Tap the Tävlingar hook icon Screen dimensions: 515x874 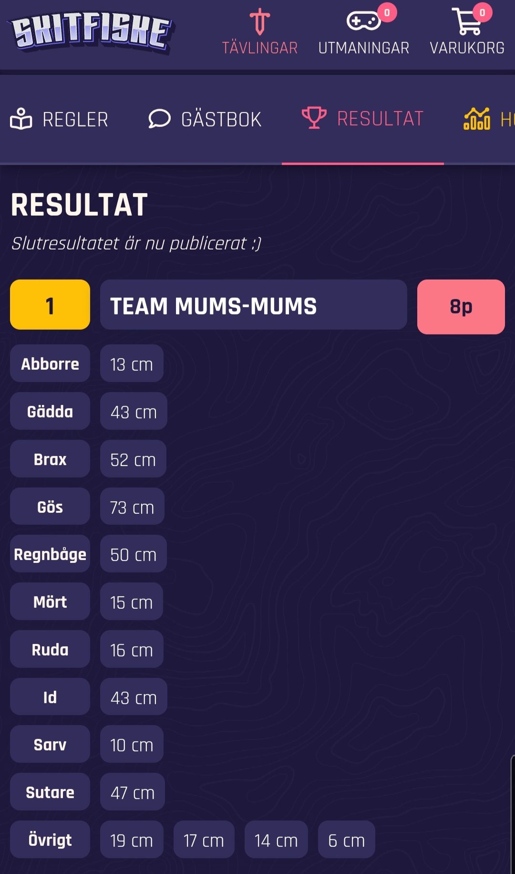click(260, 21)
